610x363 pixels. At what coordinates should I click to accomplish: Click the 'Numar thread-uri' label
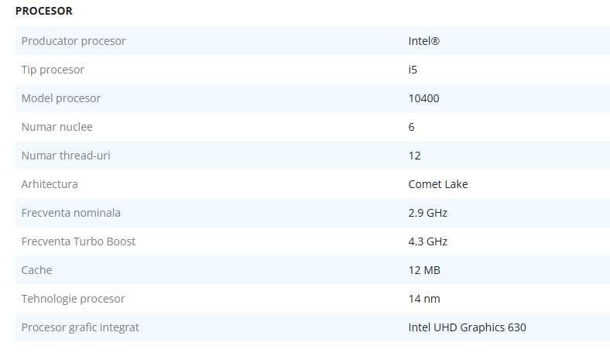click(x=66, y=156)
